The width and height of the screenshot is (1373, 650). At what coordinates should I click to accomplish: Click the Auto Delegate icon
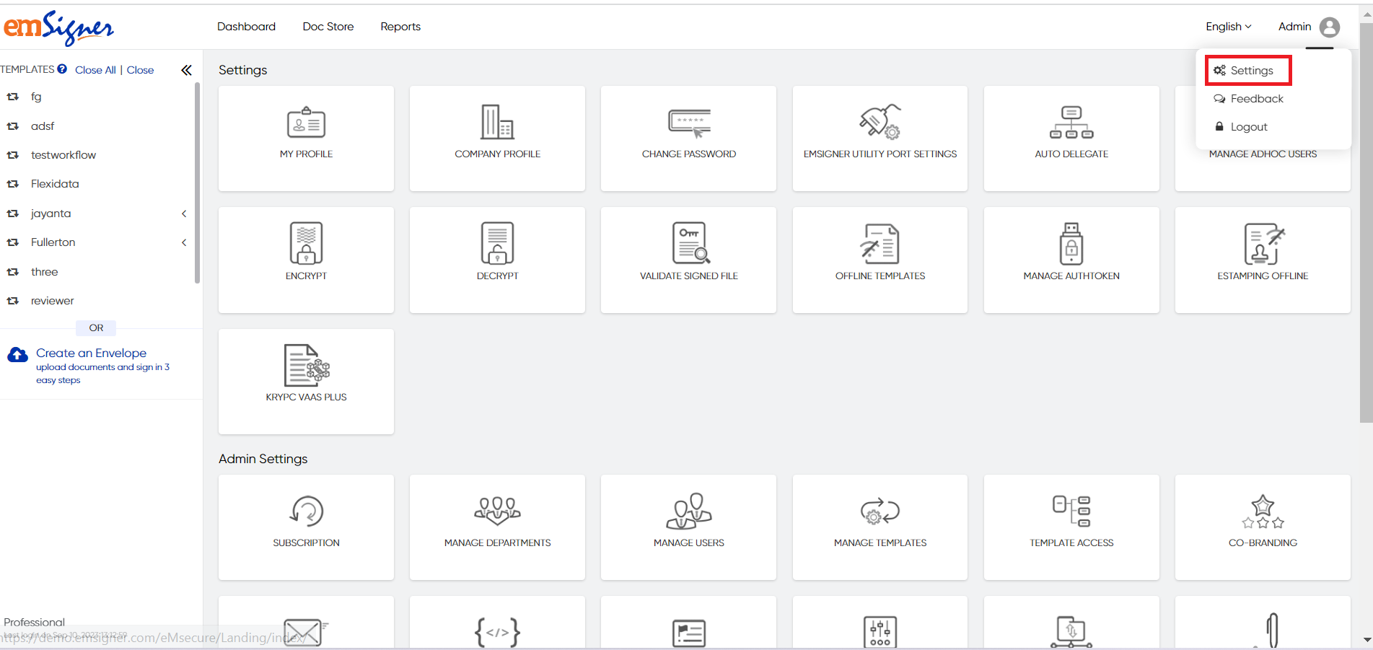(1071, 123)
